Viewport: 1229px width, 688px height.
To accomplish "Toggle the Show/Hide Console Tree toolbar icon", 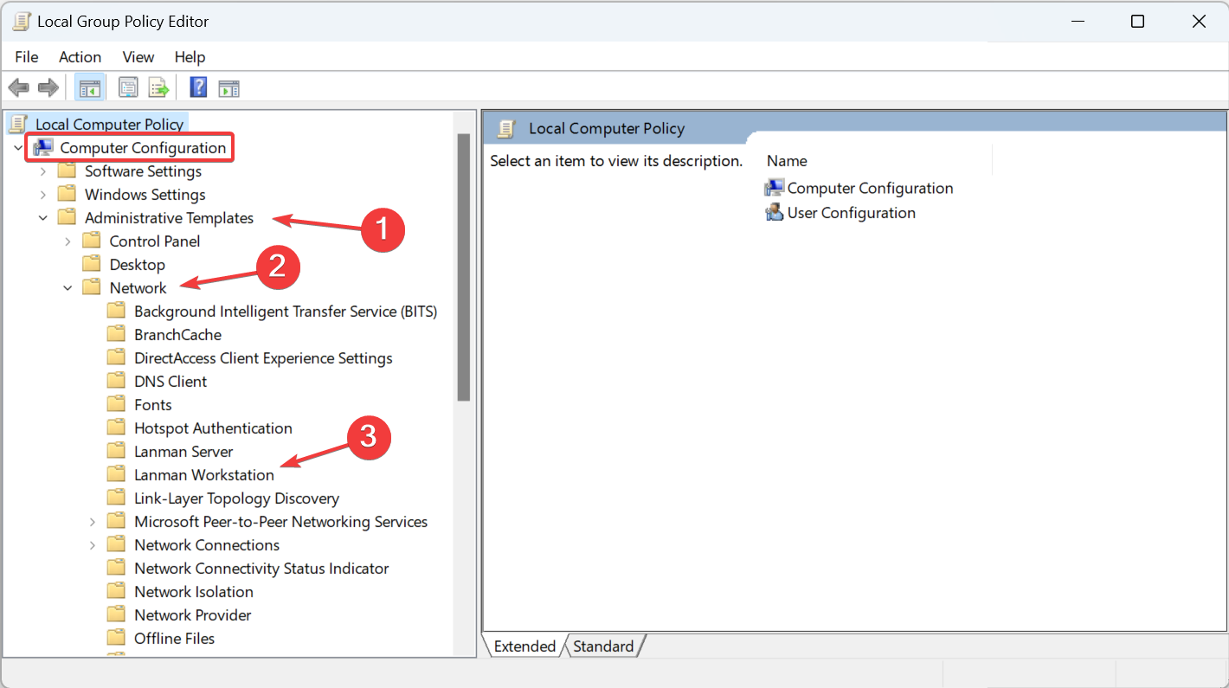I will point(89,87).
